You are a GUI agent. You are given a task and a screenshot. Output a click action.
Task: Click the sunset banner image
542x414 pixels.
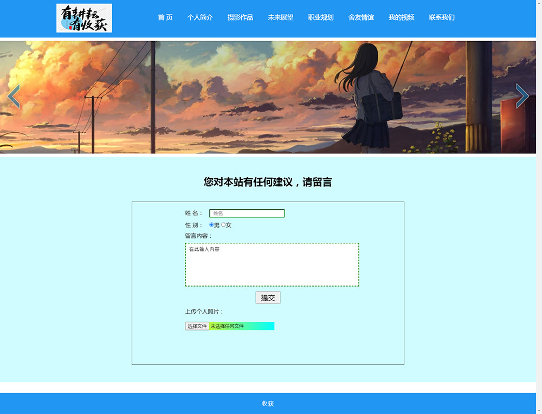click(268, 97)
